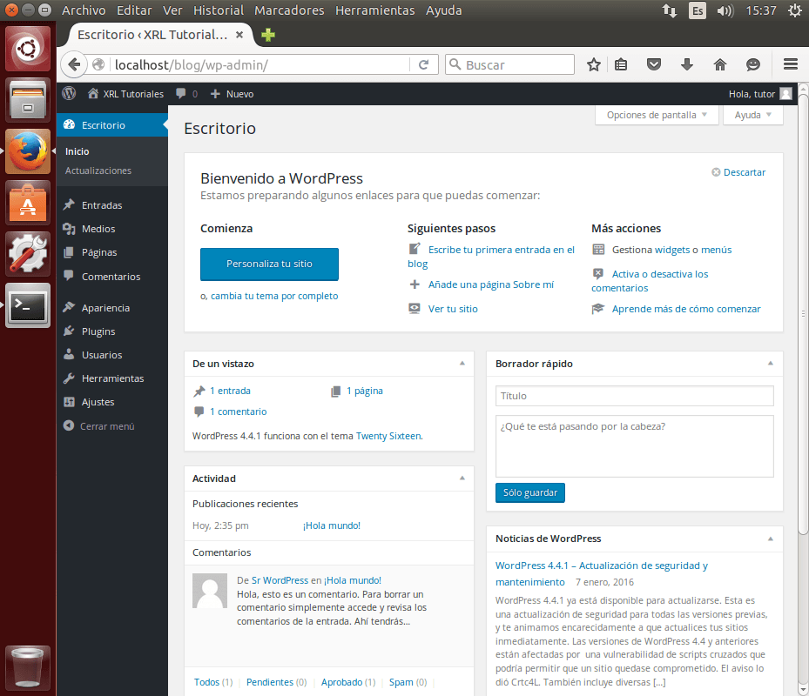This screenshot has height=696, width=809.
Task: Open user avatar next to Hola, tutor
Action: (785, 94)
